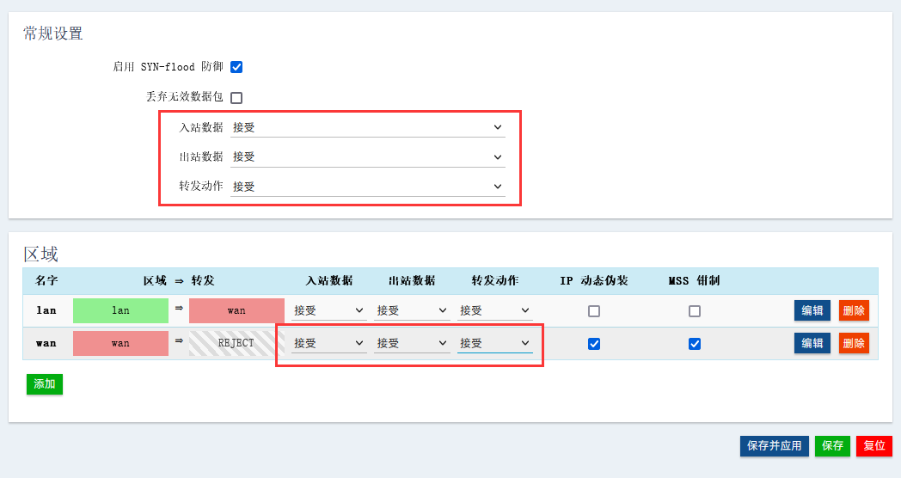Open lan zone 转发动作 dropdown

[x=495, y=310]
